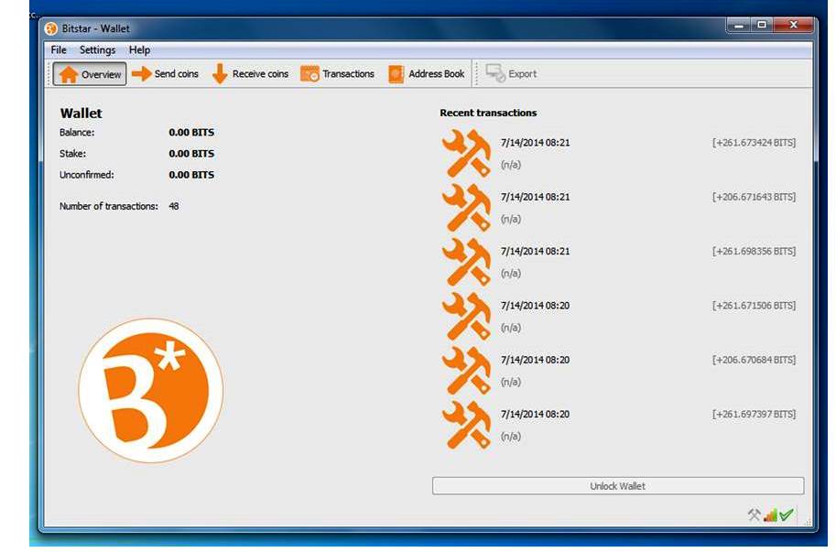Open the Help menu

tap(140, 50)
